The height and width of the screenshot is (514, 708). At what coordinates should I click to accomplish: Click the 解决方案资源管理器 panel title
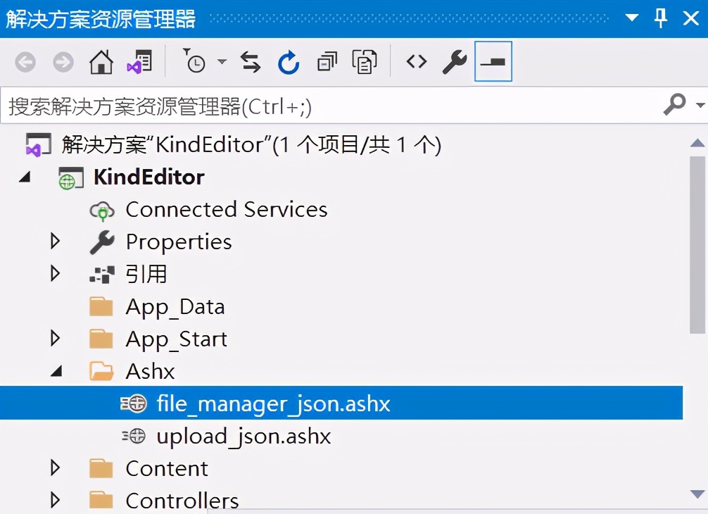pyautogui.click(x=101, y=19)
